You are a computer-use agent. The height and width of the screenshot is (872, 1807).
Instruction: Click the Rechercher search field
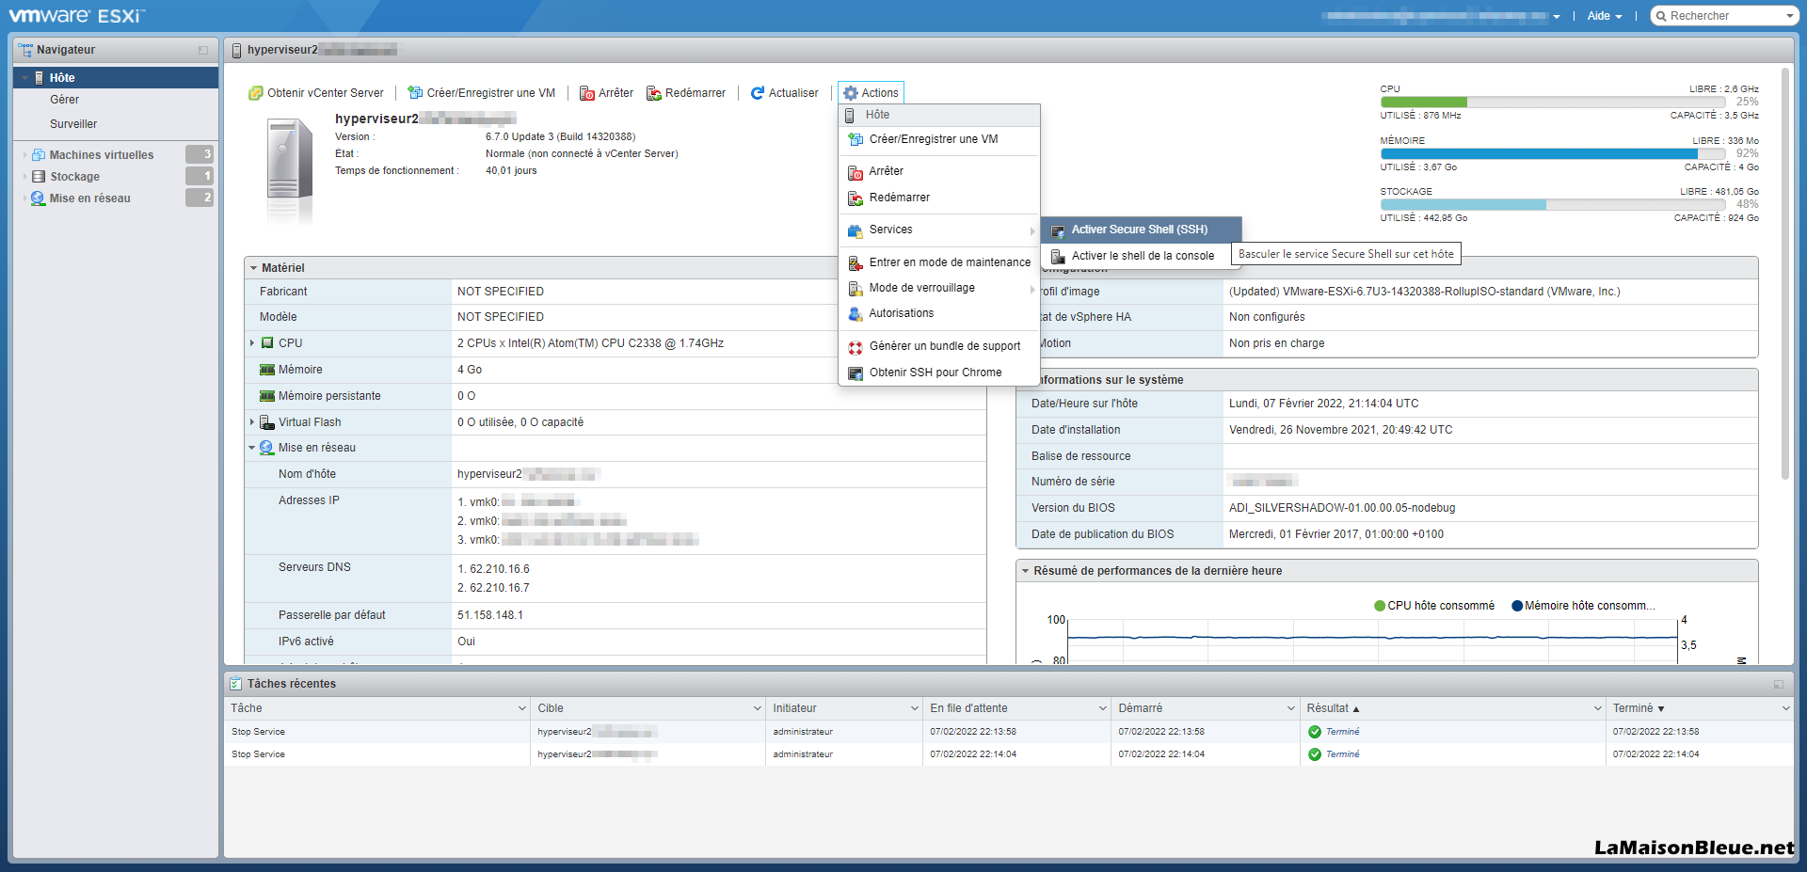click(1722, 16)
